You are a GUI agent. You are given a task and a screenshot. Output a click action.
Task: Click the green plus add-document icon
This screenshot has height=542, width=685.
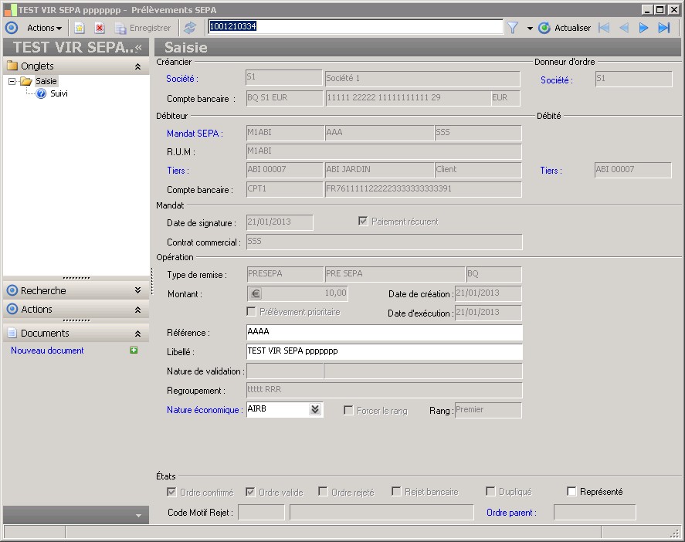(x=134, y=351)
